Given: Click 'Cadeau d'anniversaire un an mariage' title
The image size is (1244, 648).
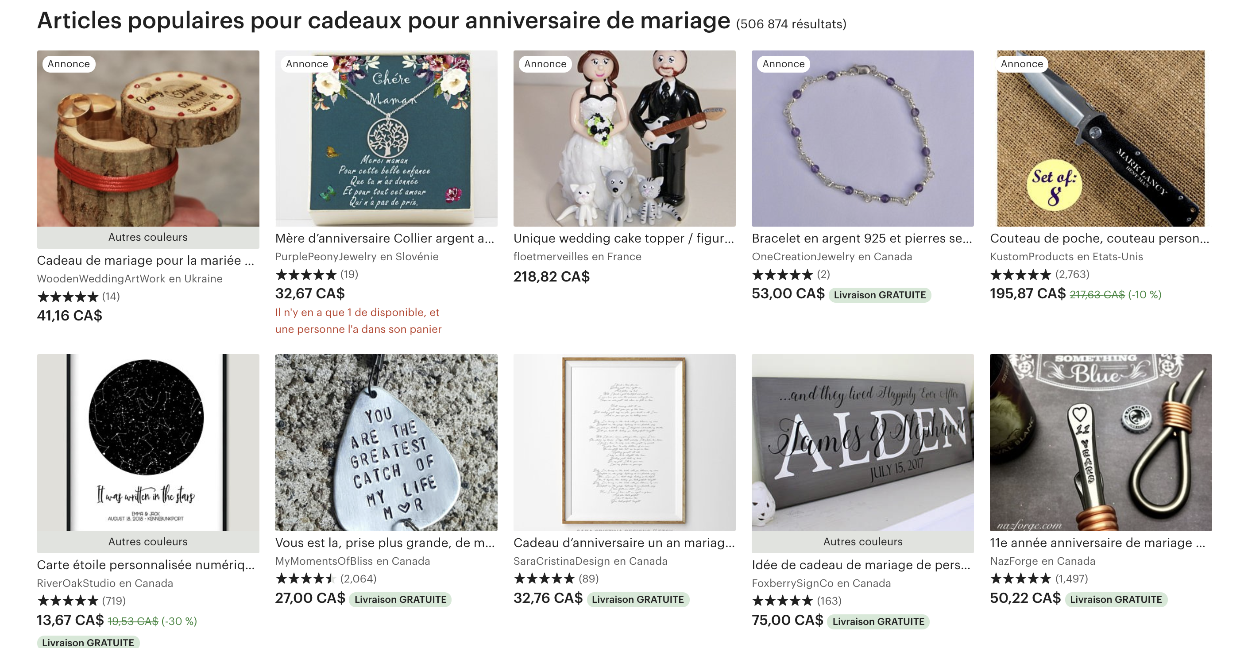Looking at the screenshot, I should point(624,543).
